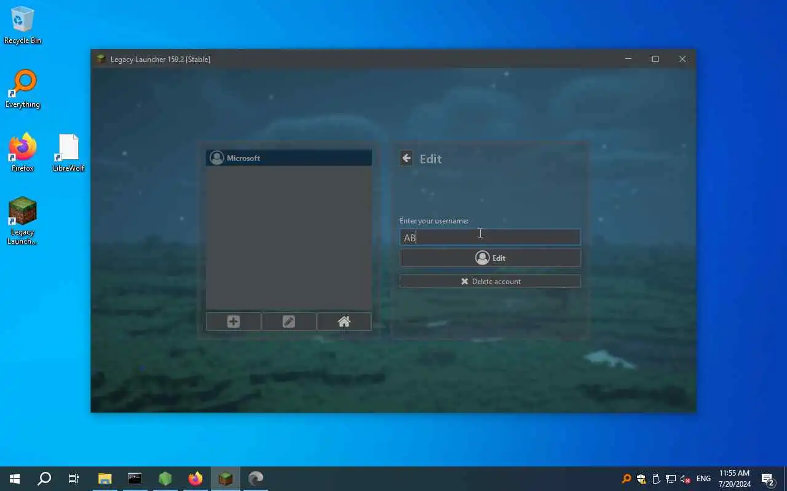The image size is (787, 491).
Task: Open the clock showing 11:55 AM
Action: point(734,479)
